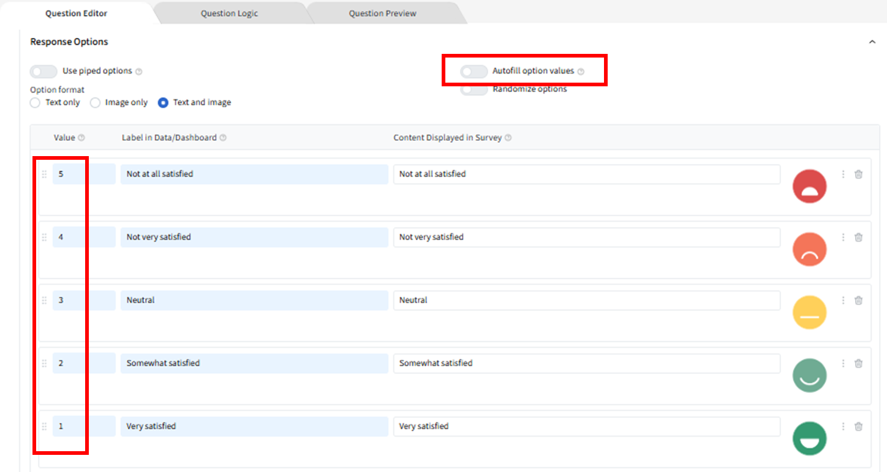Toggle Use piped options switch

tap(43, 72)
